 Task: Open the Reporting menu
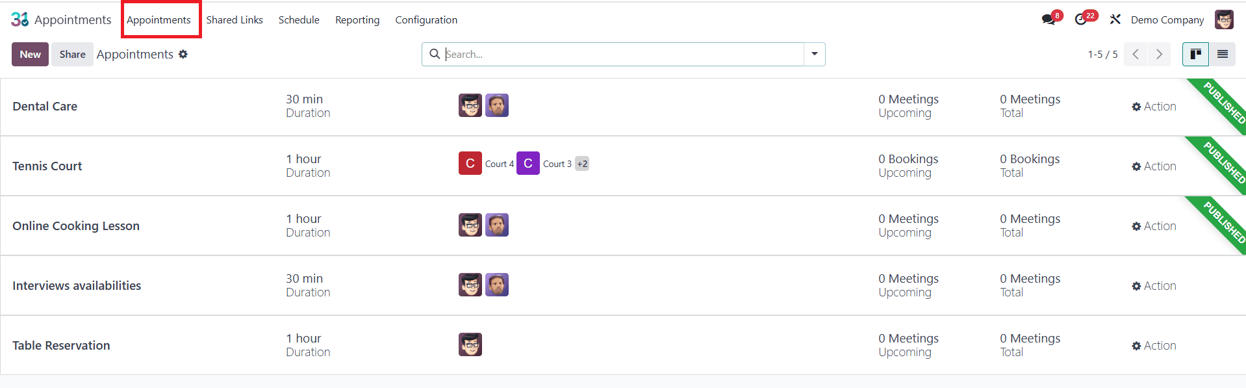tap(357, 19)
